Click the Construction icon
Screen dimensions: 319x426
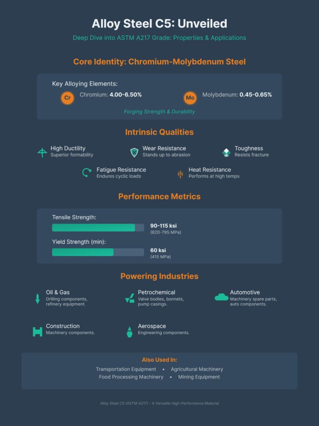coord(37,331)
